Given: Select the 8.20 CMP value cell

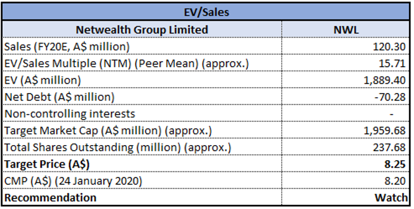Looking at the screenshot, I should [346, 181].
